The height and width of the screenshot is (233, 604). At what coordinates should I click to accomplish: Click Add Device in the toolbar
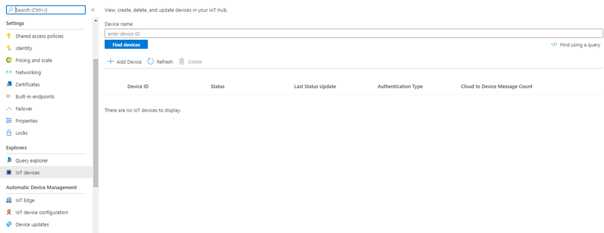coord(125,62)
